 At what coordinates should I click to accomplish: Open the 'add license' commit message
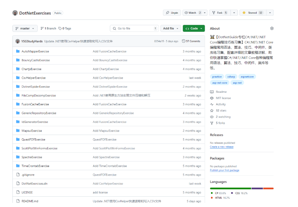click(x=100, y=193)
